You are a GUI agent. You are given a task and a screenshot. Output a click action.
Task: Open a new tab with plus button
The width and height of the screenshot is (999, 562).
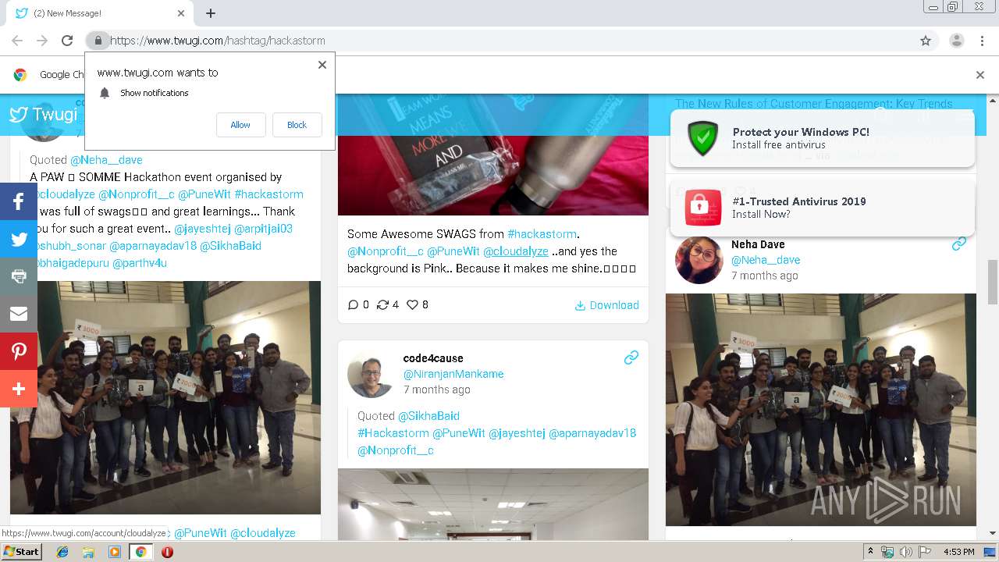[211, 13]
